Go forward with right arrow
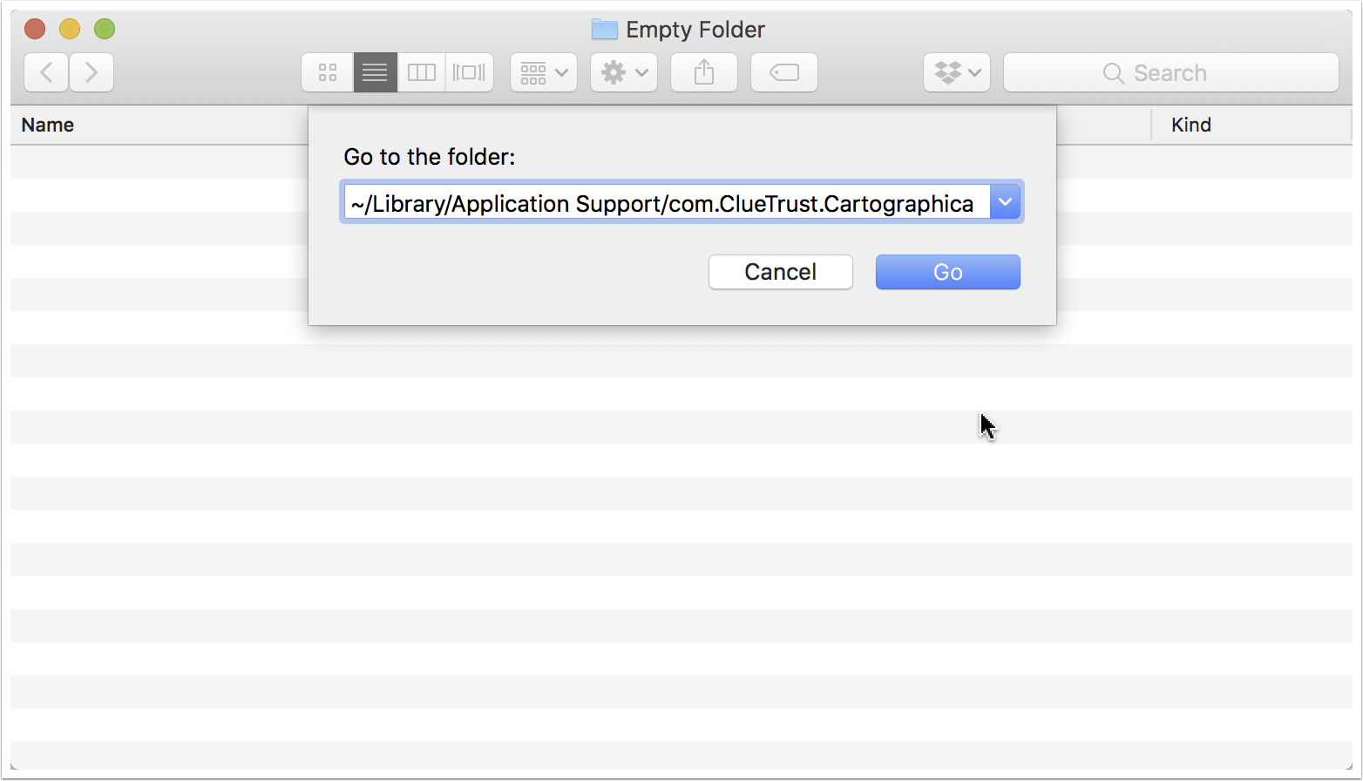This screenshot has width=1363, height=781. click(92, 72)
